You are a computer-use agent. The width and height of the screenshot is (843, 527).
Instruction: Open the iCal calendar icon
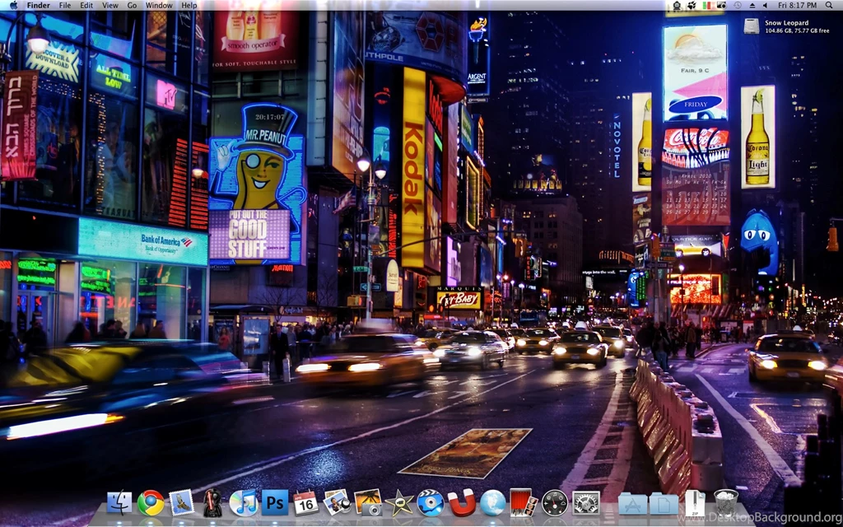305,501
